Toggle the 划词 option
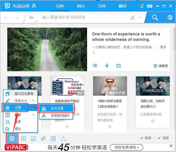Image resolution: width=176 pixels, height=152 pixels. [x=163, y=138]
